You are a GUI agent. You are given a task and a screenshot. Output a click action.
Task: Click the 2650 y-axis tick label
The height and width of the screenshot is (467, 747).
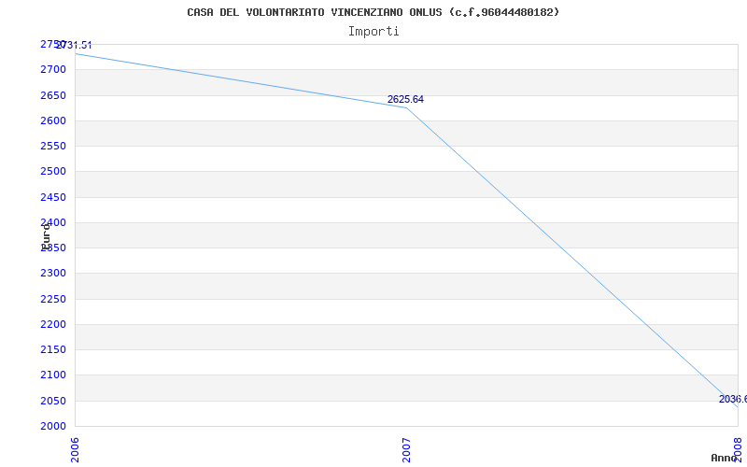tap(53, 95)
